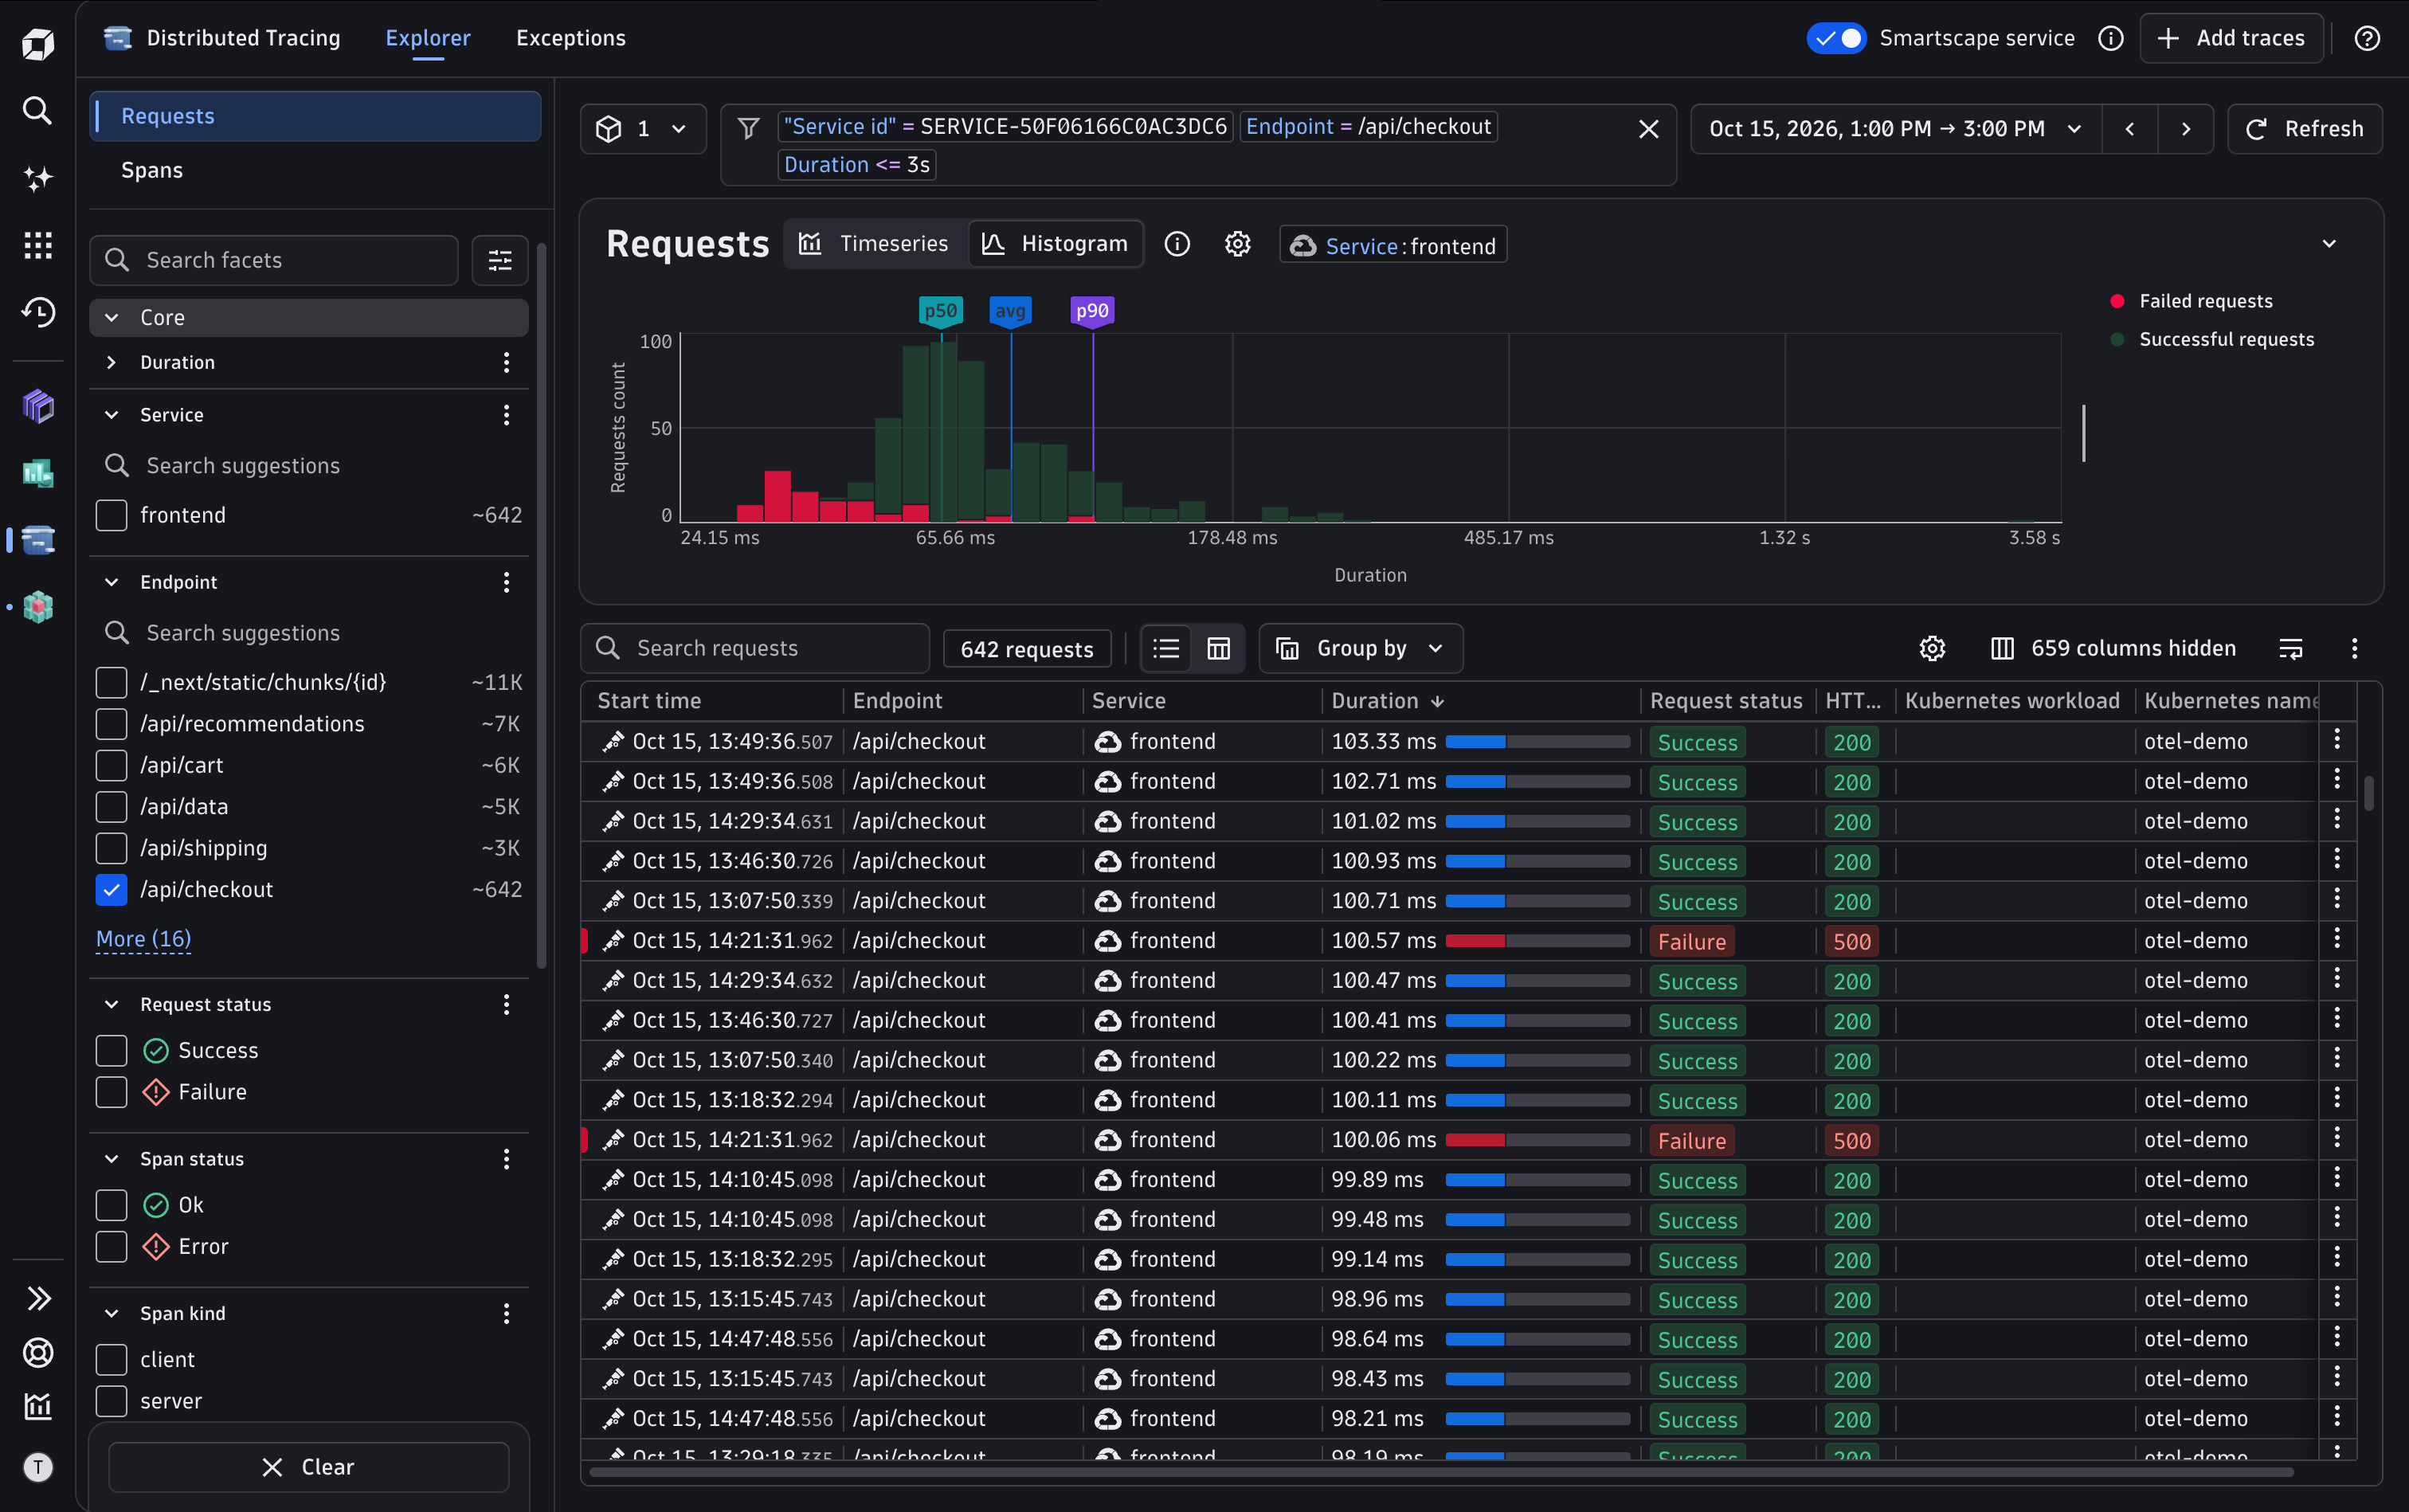Open the sparkle AI assistant sidebar icon

point(37,178)
